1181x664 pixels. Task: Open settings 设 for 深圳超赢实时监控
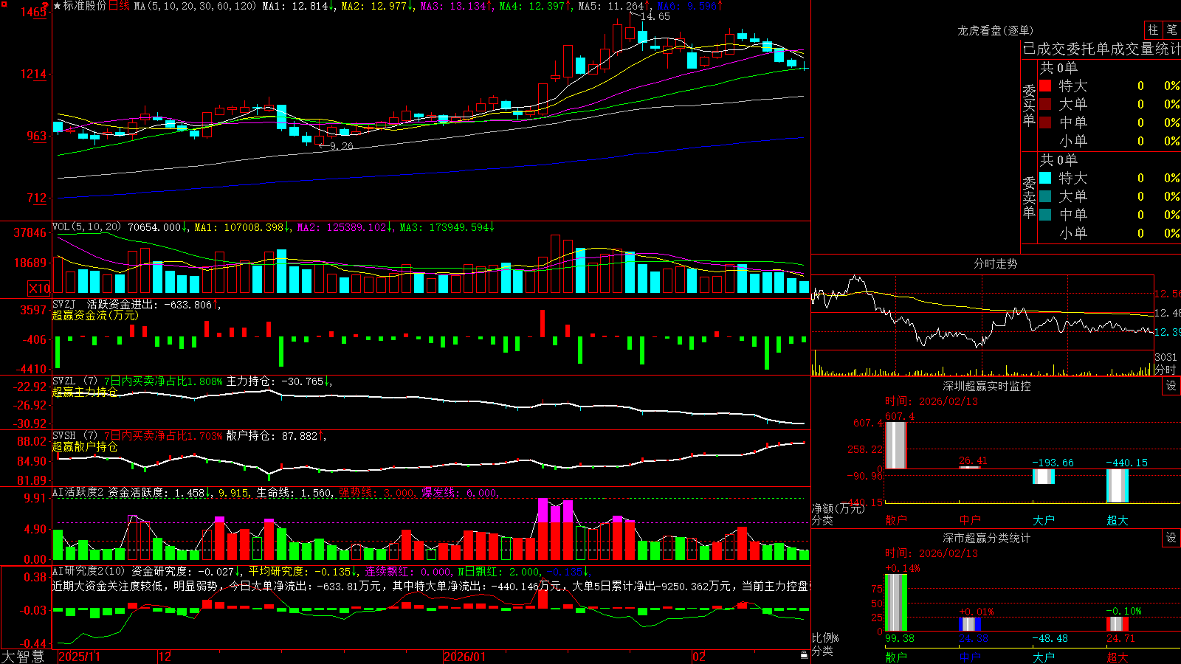pyautogui.click(x=1171, y=386)
